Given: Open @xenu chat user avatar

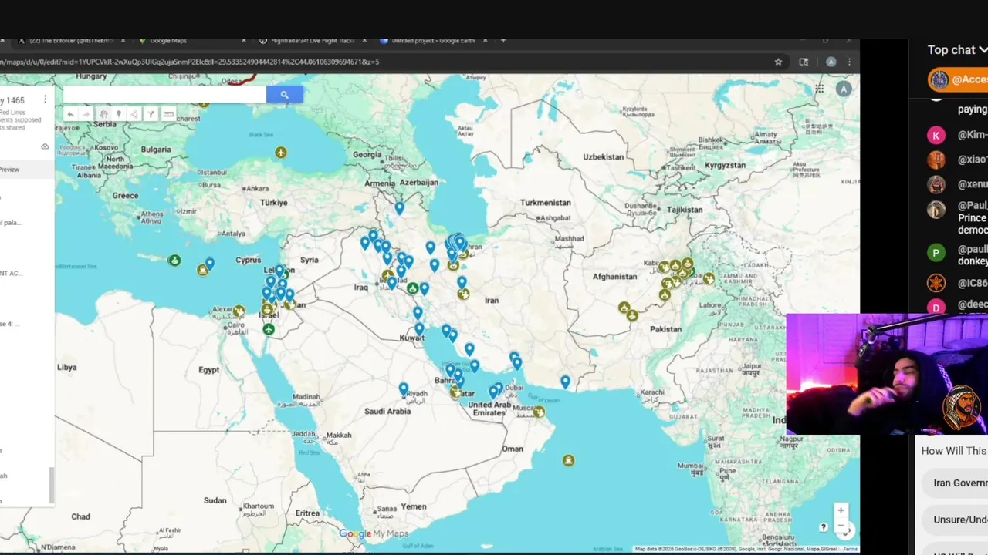Looking at the screenshot, I should point(936,185).
